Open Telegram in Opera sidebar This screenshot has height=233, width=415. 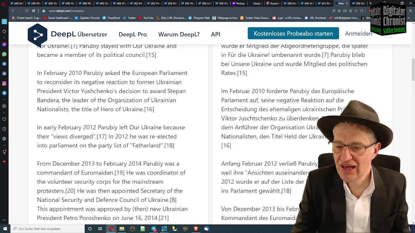click(4, 64)
